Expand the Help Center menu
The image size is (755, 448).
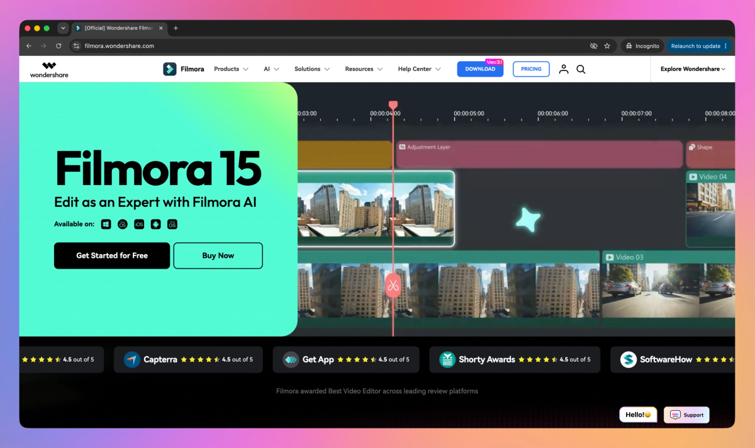[x=419, y=69]
